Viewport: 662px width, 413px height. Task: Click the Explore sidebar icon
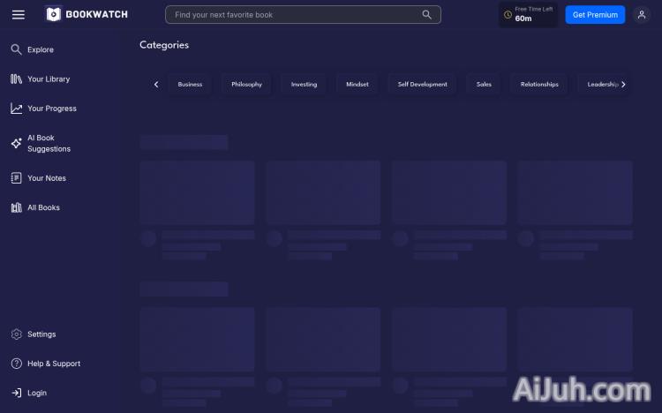16,50
